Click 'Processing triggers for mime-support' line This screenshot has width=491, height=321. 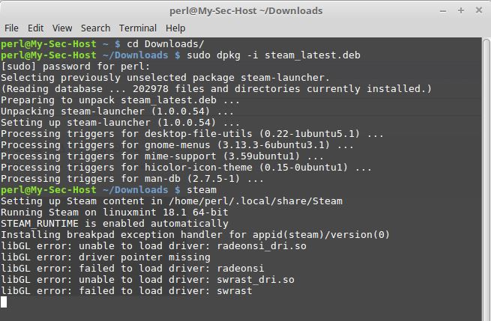coord(162,156)
